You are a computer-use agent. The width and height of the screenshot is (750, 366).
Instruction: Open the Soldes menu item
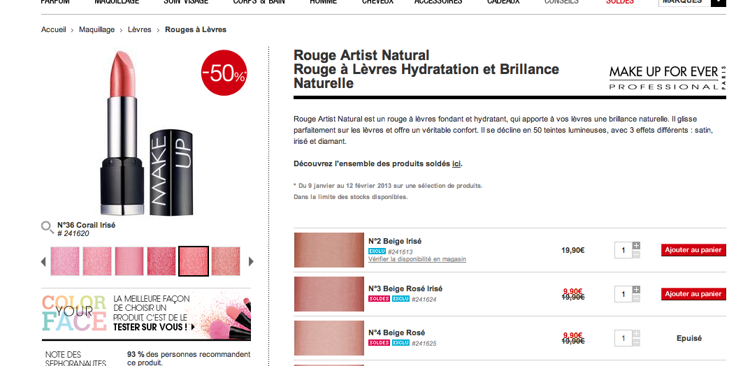coord(619,2)
